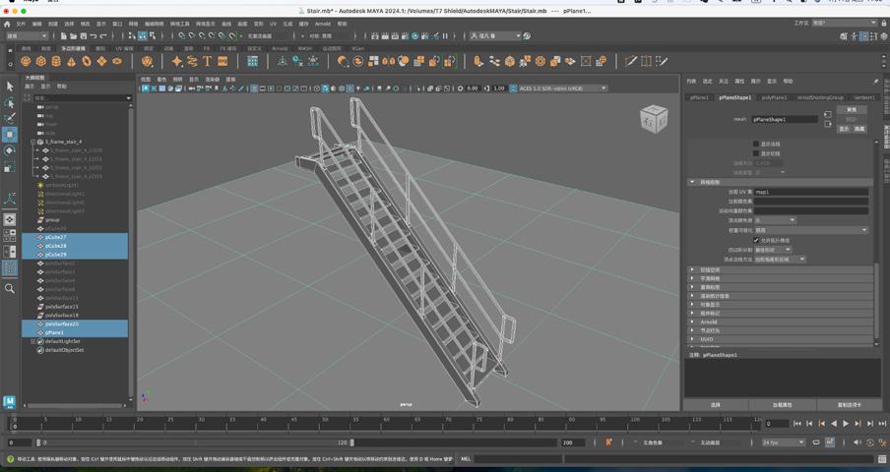This screenshot has height=472, width=890.
Task: Click the four-pane layout icon
Action: point(10,235)
